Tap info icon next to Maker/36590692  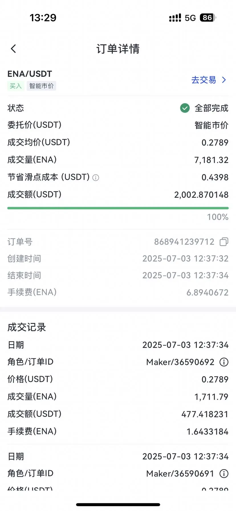(x=224, y=362)
